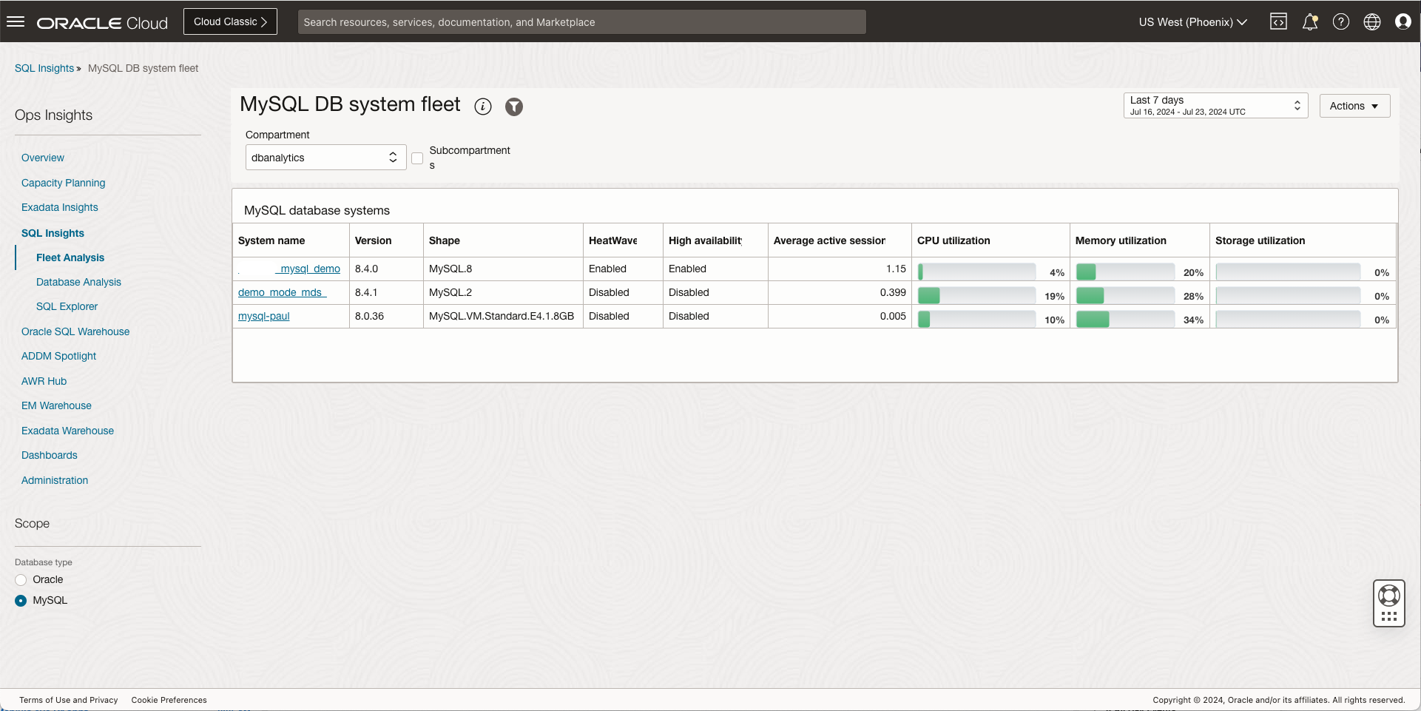Enable the Subcompartments checkbox
The image size is (1421, 711).
pyautogui.click(x=417, y=158)
